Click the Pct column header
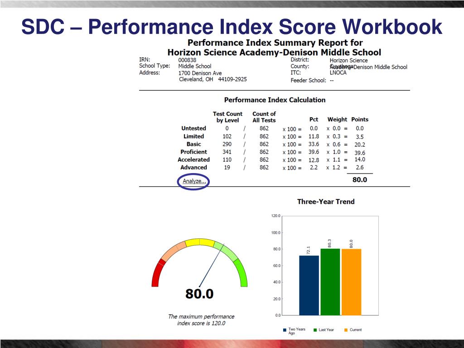Viewport: 464px width, 348px height. coord(314,119)
